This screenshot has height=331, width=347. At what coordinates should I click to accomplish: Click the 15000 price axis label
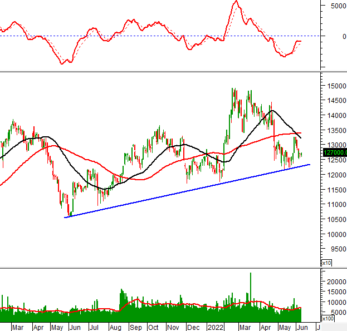[x=336, y=86]
